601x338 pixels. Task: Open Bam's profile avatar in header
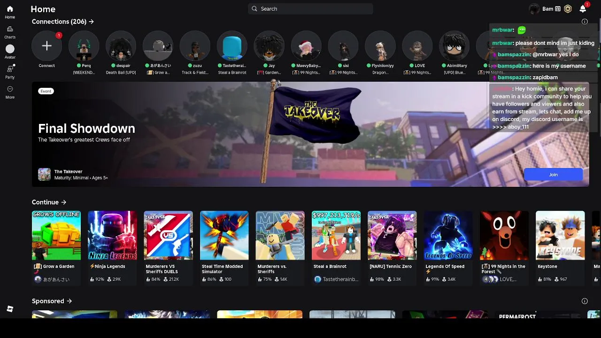(534, 8)
